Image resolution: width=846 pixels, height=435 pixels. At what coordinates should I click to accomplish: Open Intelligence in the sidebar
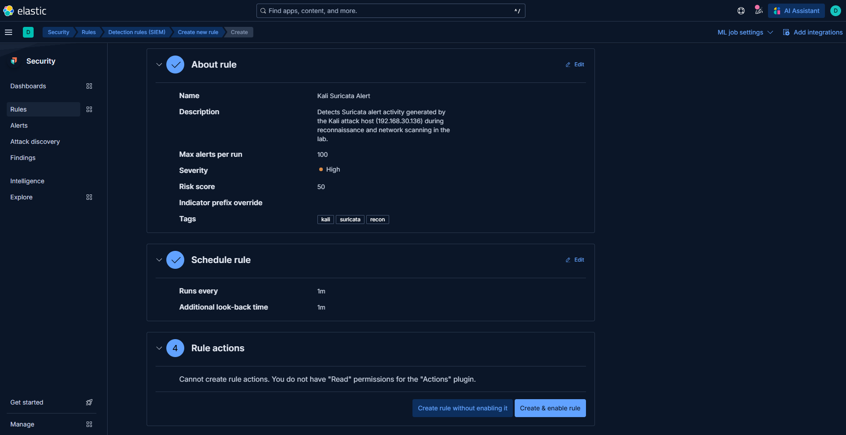coord(27,181)
